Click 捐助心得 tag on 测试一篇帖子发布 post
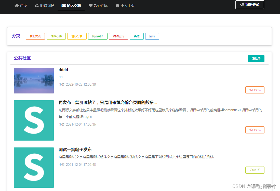The image size is (280, 191). [255, 170]
